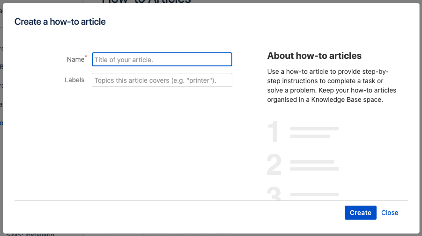Open the partially hidden blue link below dialog
The height and width of the screenshot is (236, 422).
[138, 234]
